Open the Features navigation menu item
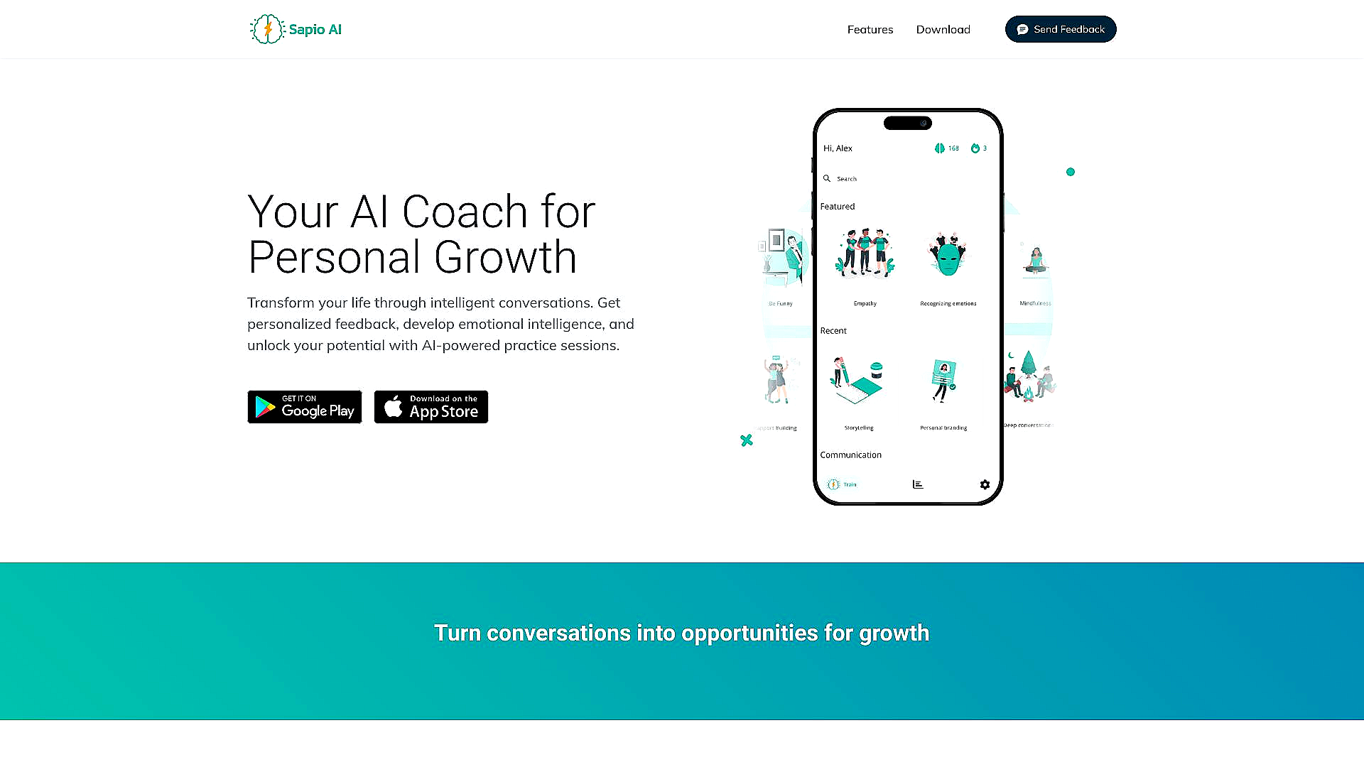The image size is (1364, 767). pos(870,29)
